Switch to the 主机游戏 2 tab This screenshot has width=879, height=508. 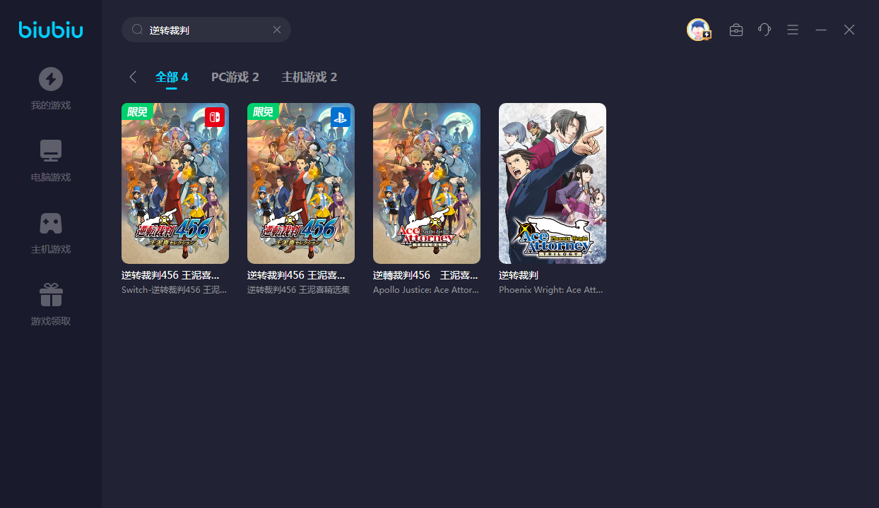coord(309,77)
